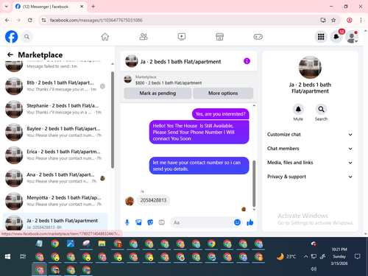The image size is (368, 276).
Task: Open Btb - 2 beds 1 bath chat
Action: pyautogui.click(x=56, y=86)
